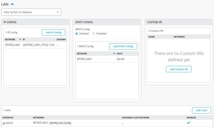
Task: Click Add IP Config button
Action: [x=53, y=33]
